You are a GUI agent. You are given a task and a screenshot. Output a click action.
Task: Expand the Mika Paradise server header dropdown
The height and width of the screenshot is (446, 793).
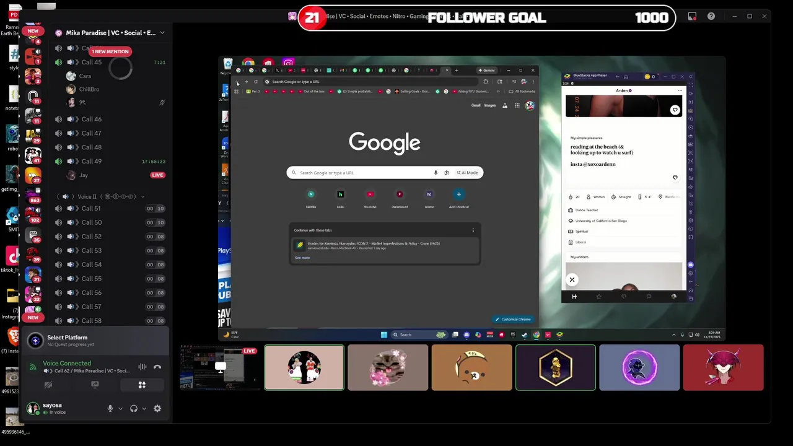pos(162,33)
